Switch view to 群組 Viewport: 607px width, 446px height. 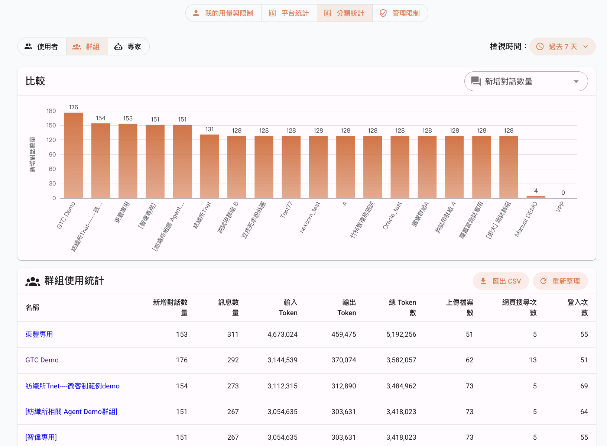click(x=87, y=46)
